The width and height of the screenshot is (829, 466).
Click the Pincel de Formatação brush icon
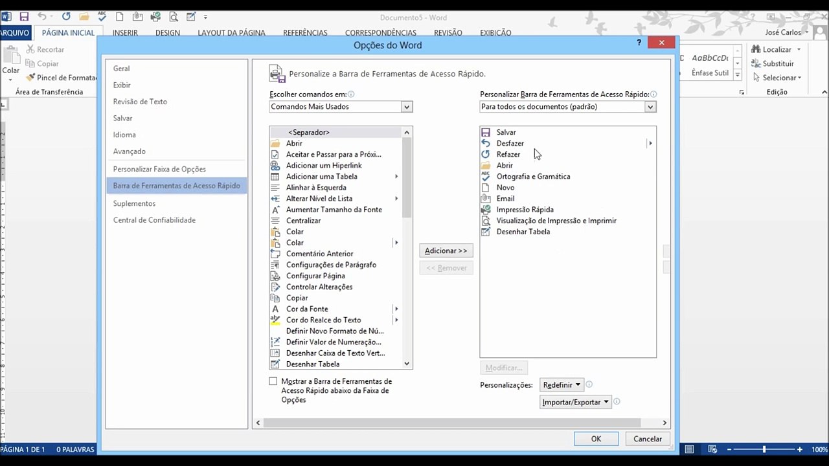30,78
